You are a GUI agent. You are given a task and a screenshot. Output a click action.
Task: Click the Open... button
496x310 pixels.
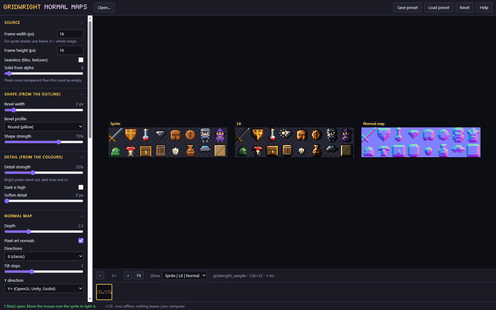coord(104,7)
